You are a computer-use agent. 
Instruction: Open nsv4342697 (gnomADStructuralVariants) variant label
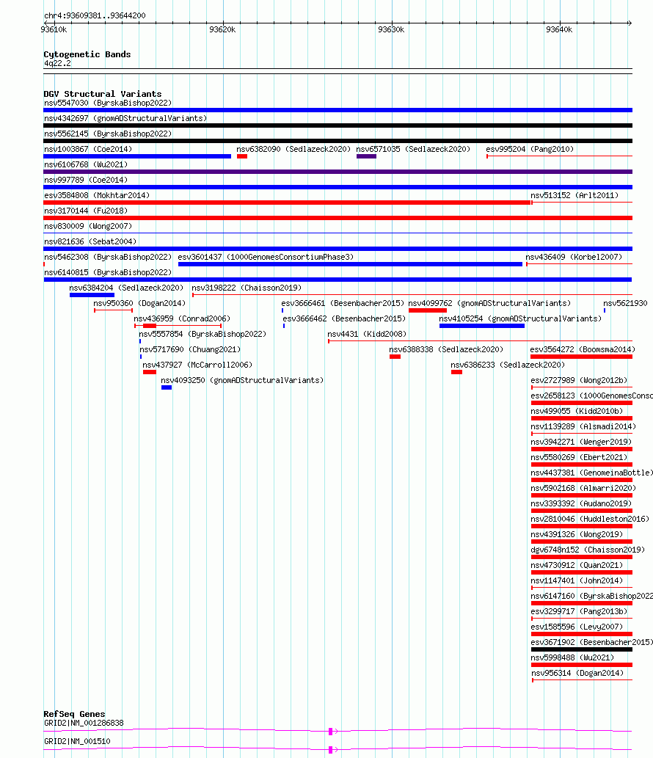click(x=125, y=118)
